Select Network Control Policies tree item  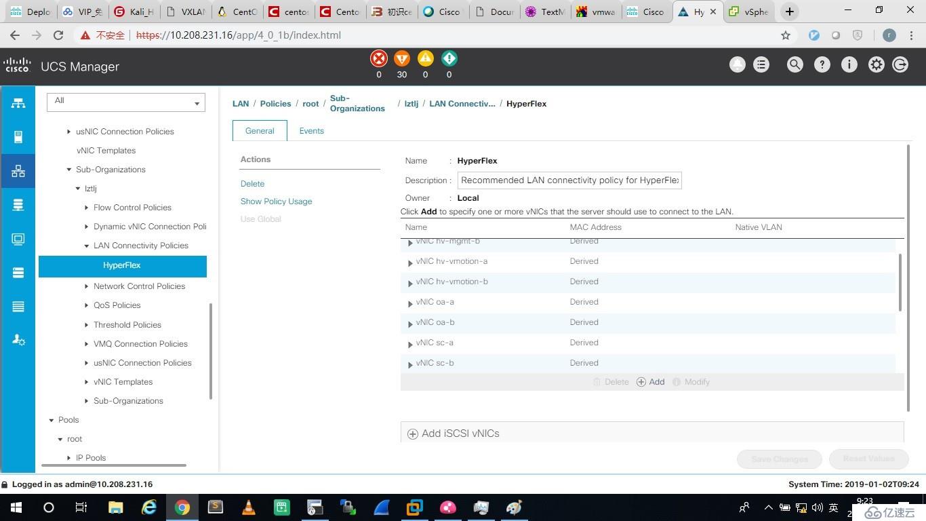[x=139, y=286]
